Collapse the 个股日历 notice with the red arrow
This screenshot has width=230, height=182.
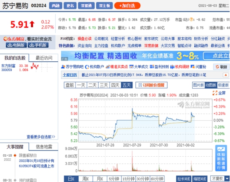click(225, 75)
